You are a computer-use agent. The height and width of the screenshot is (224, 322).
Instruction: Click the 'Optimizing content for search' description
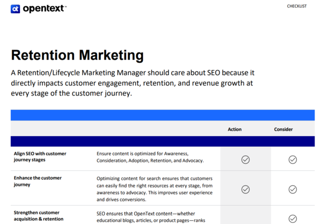pos(155,189)
